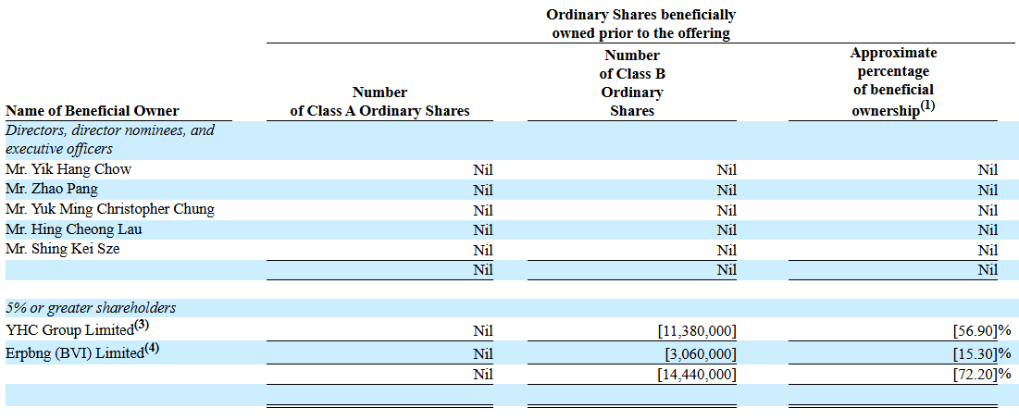
Task: Select the Directors and executive officers section label
Action: (x=110, y=140)
